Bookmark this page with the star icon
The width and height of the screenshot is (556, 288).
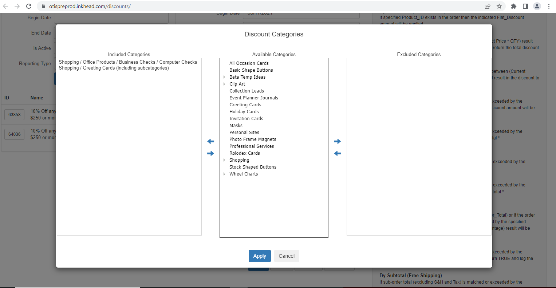pyautogui.click(x=499, y=6)
